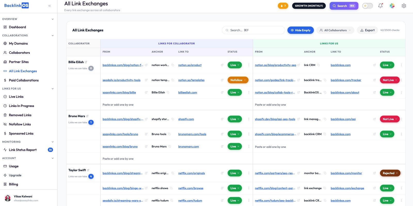Viewport: 413px width, 206px height.
Task: Open row options for billieeilish.com row
Action: click(249, 92)
